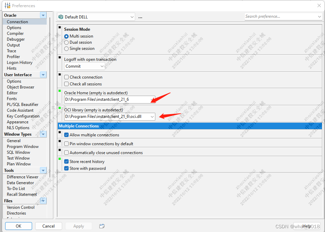Click the Help button
Viewport: 325px width, 232px height.
pos(307,226)
